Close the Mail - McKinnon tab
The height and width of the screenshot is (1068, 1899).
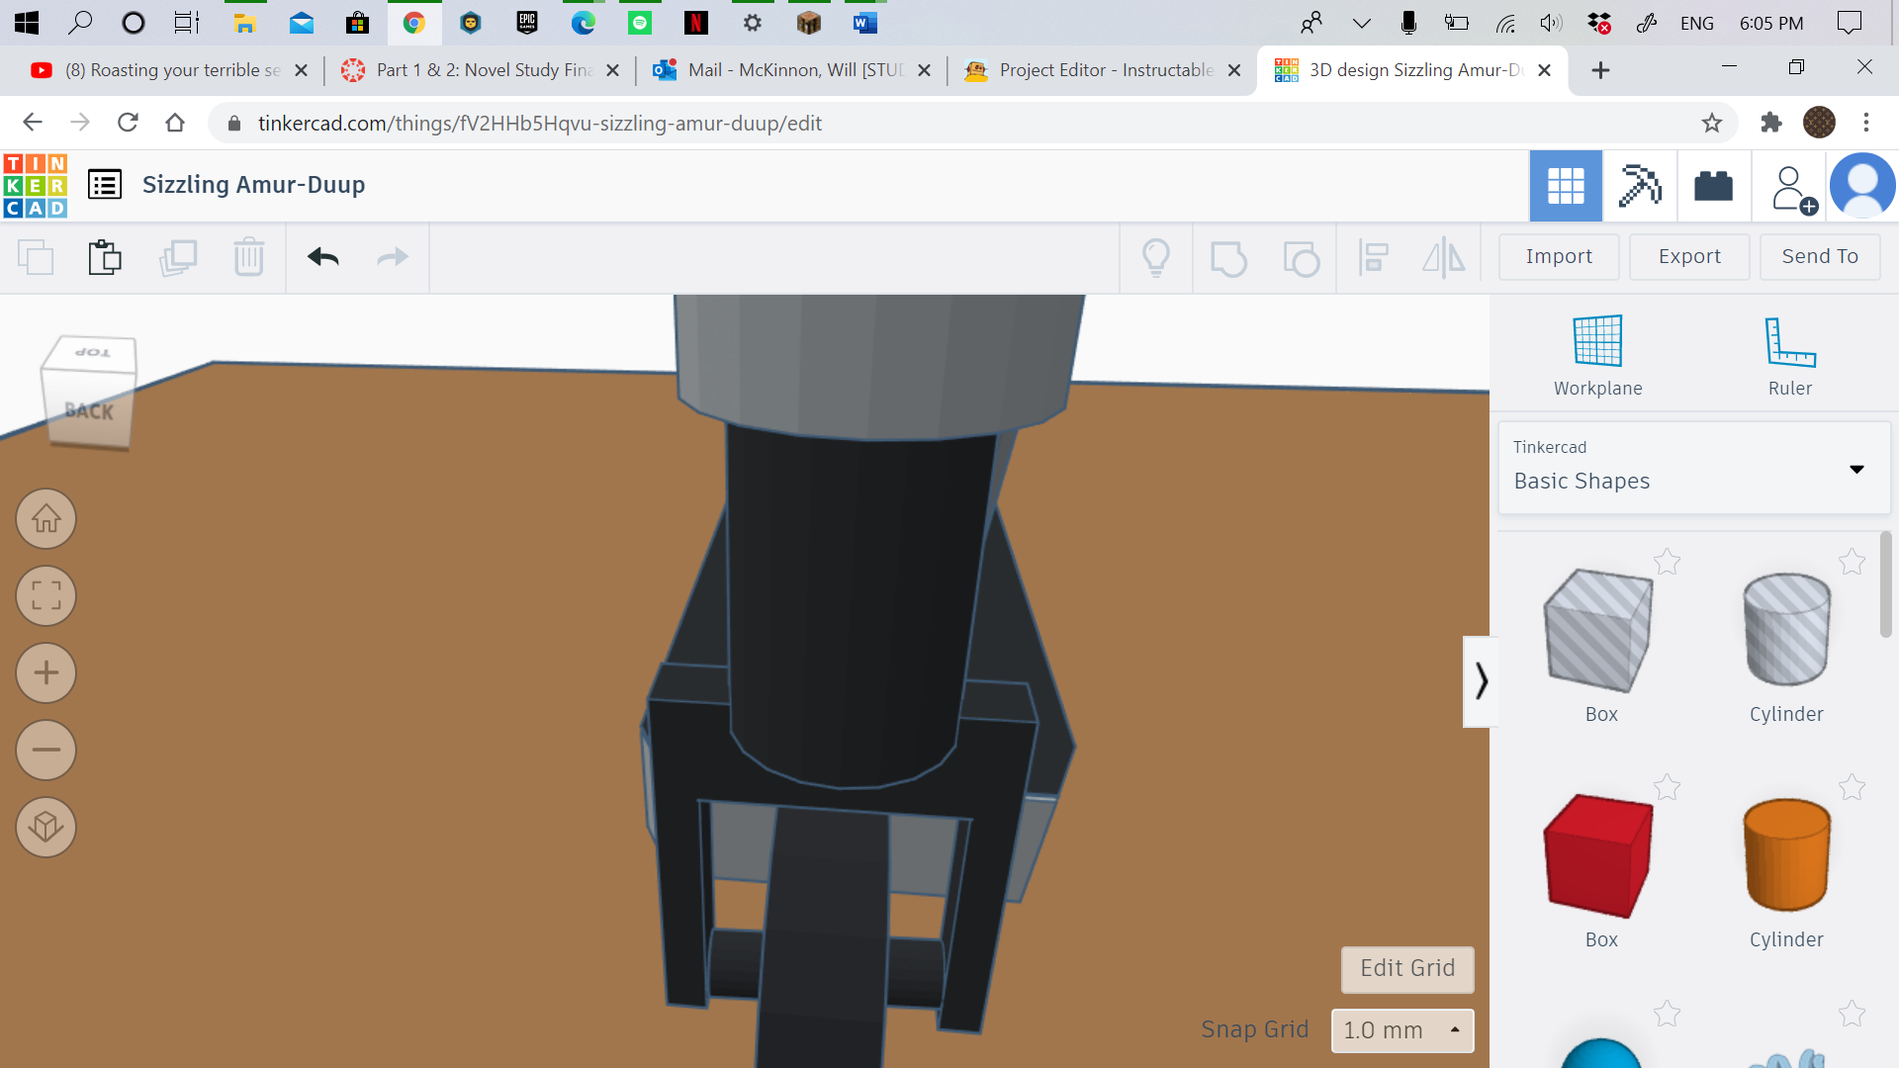point(924,70)
